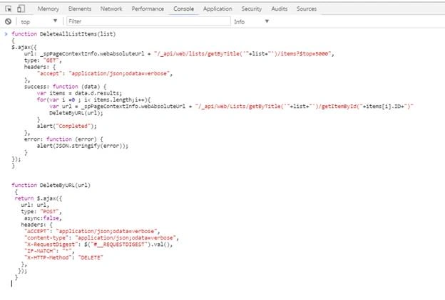Open the Sources tab

coord(307,9)
